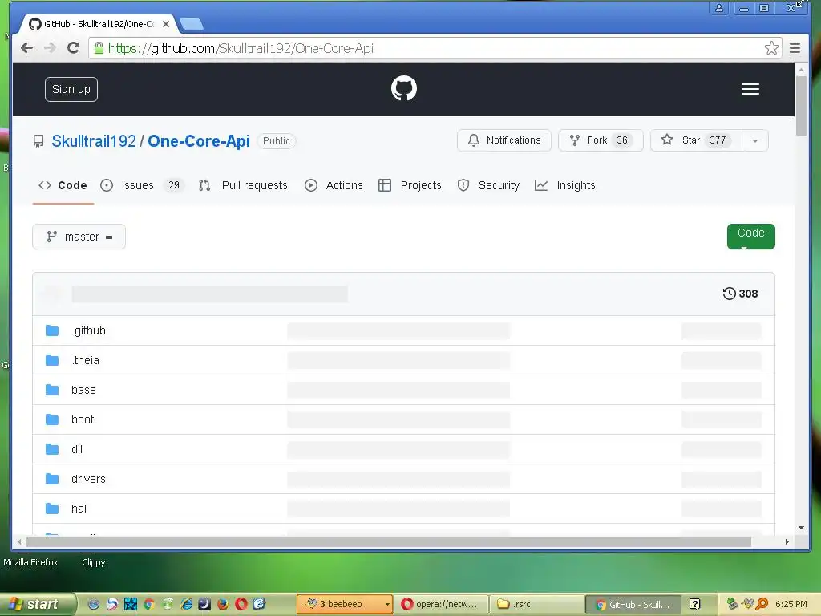
Task: Launch Opera from quick launch bar
Action: coord(241,604)
